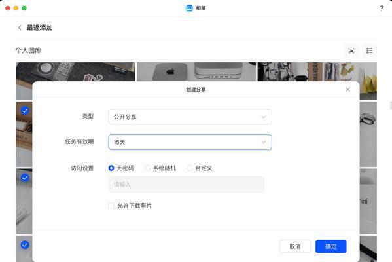Click the image recognition scan icon
This screenshot has height=262, width=392.
[x=351, y=51]
